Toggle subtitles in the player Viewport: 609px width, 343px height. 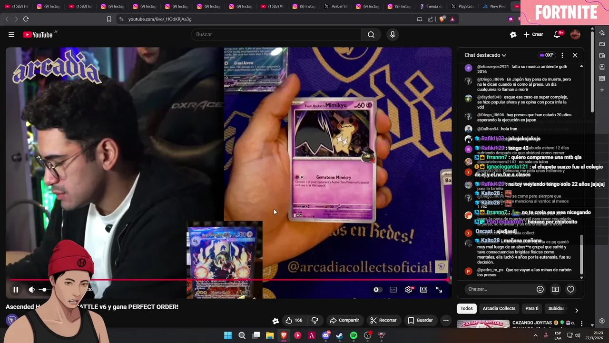click(393, 289)
